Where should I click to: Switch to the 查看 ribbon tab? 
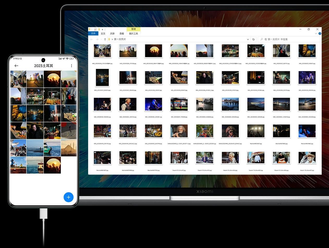point(122,33)
